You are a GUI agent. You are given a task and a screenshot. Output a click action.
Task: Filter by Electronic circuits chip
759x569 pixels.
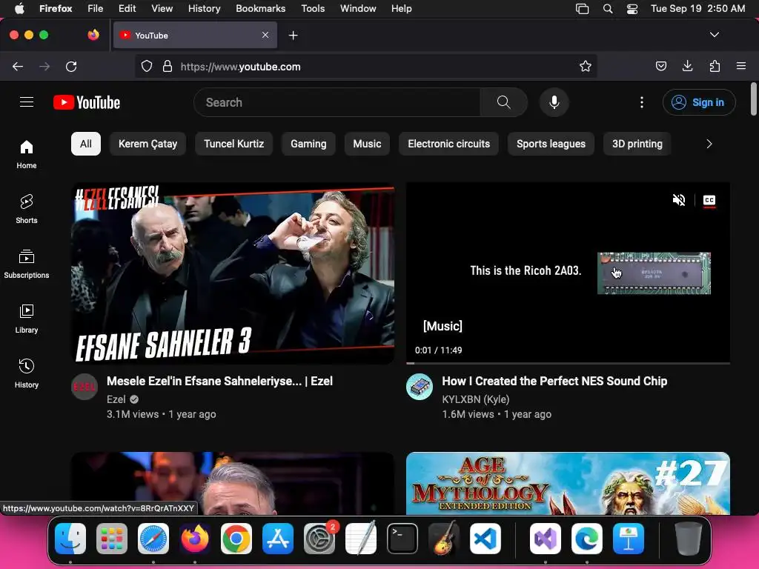tap(448, 144)
